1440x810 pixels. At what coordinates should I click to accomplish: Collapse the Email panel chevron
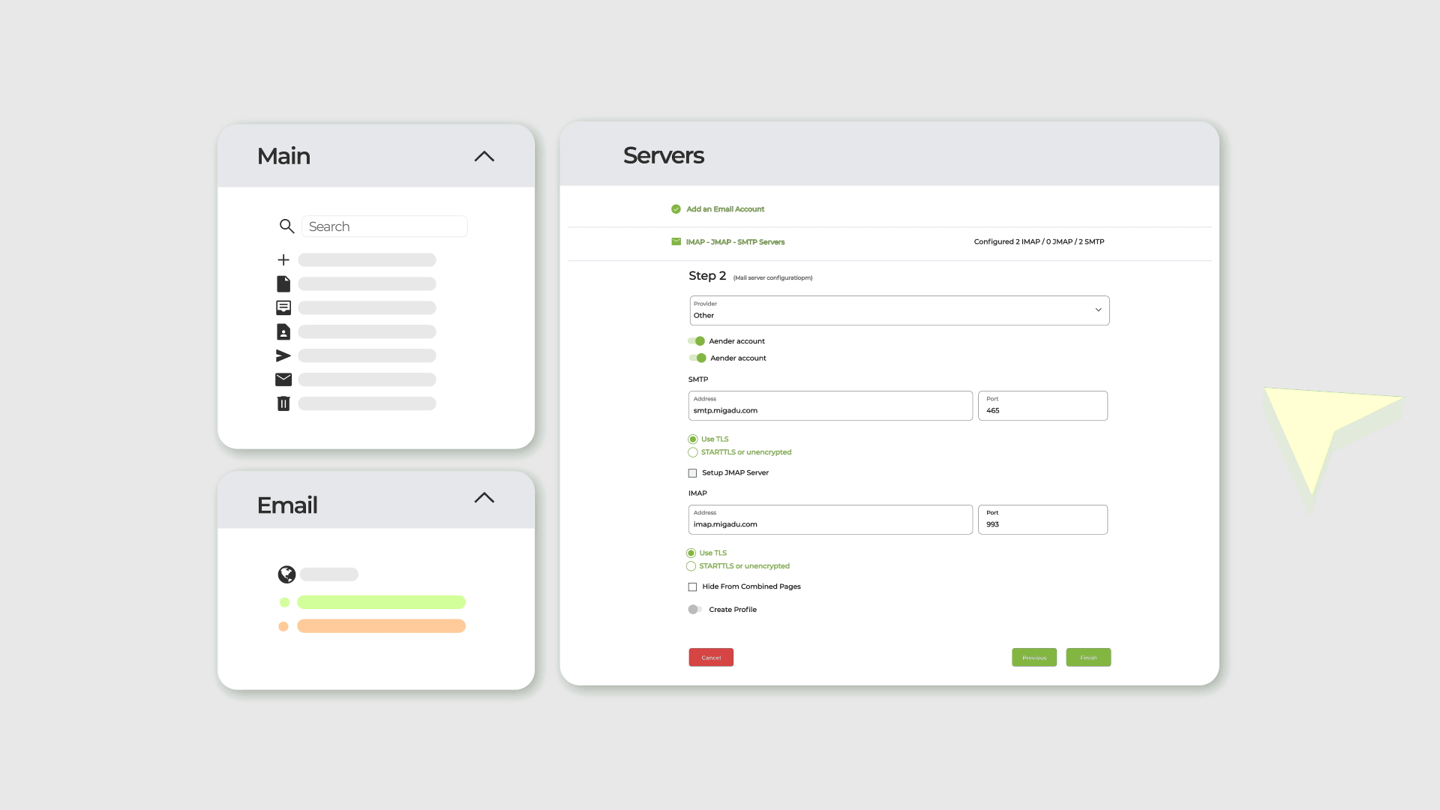[x=484, y=498]
